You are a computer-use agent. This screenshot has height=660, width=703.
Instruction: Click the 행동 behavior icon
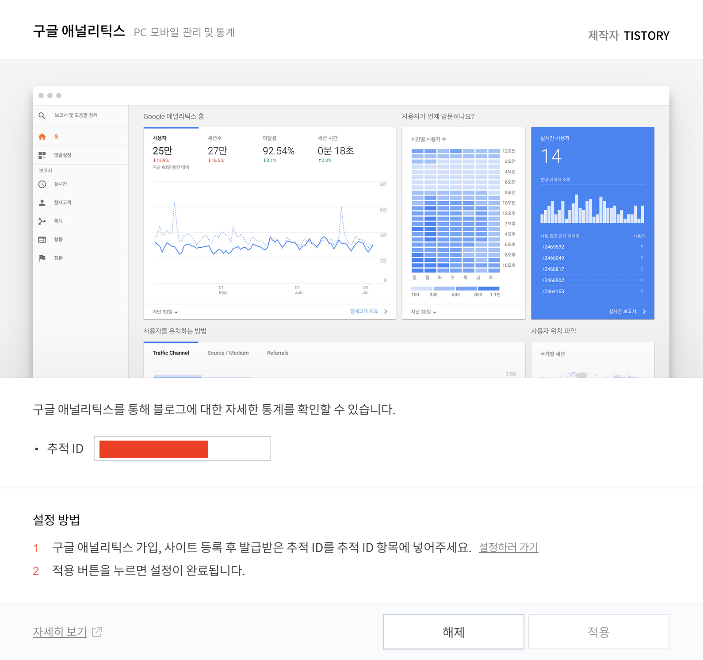coord(42,240)
